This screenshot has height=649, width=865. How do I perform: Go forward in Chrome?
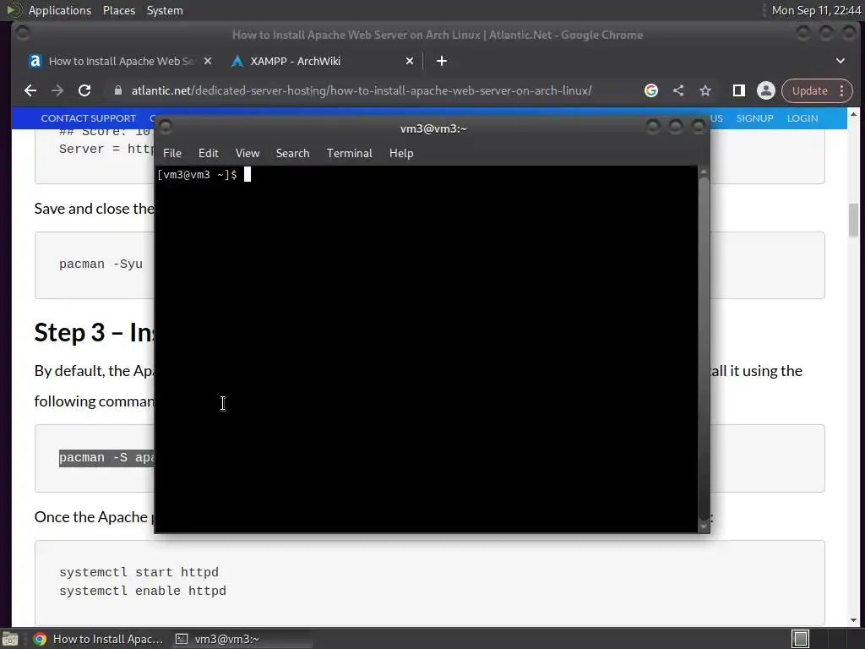[57, 90]
